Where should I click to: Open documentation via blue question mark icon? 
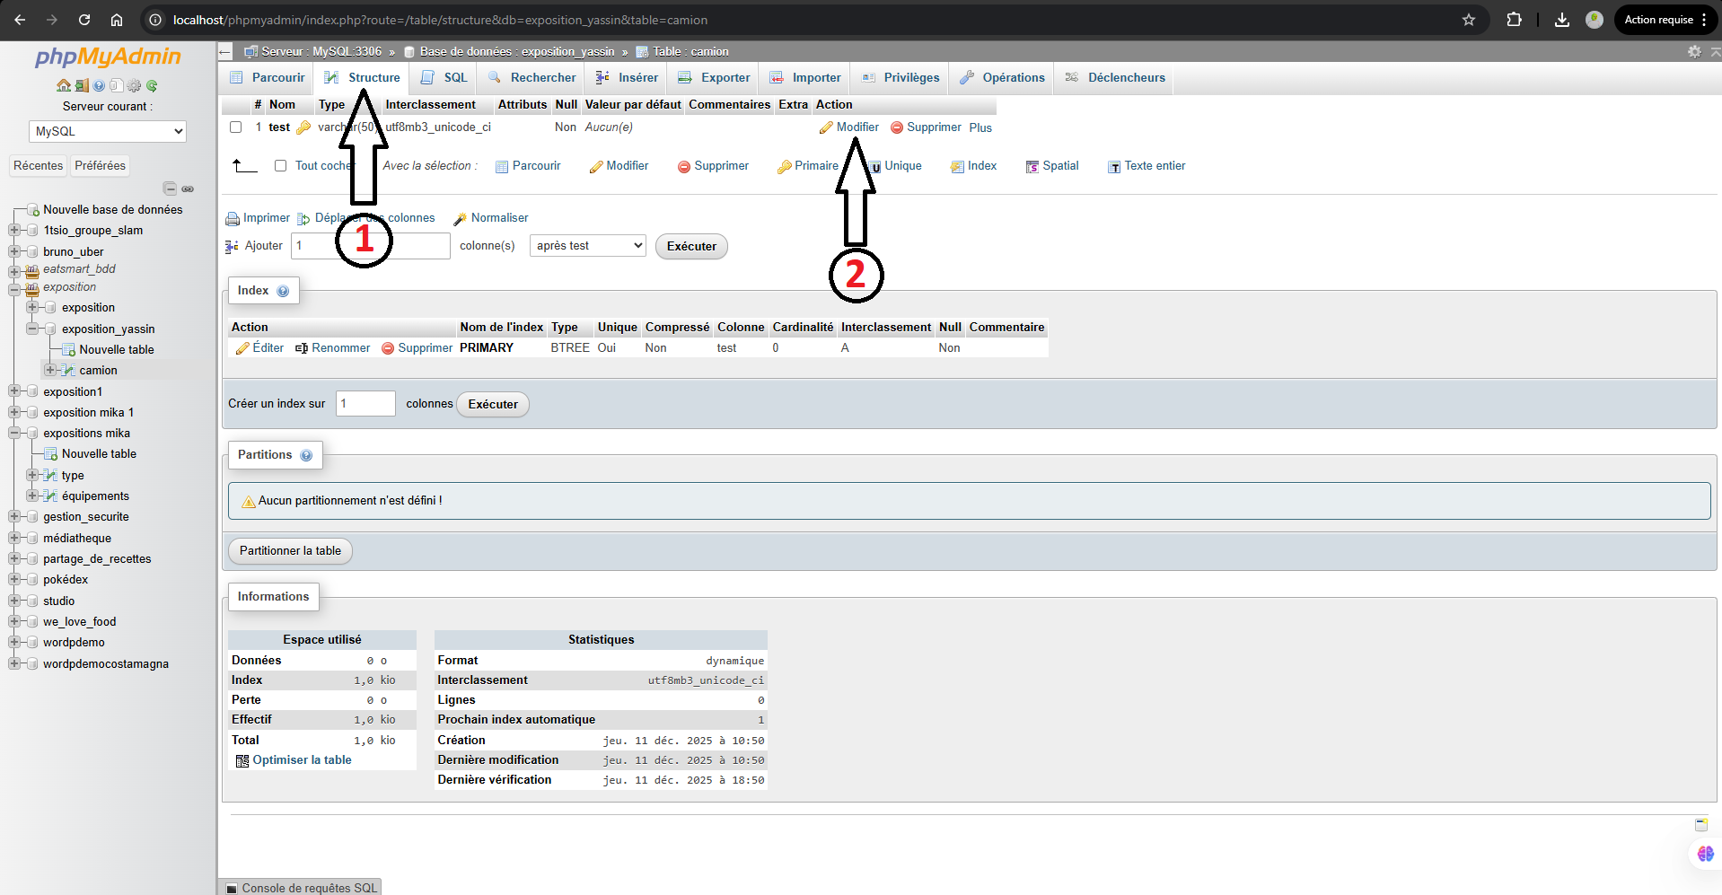(x=99, y=85)
